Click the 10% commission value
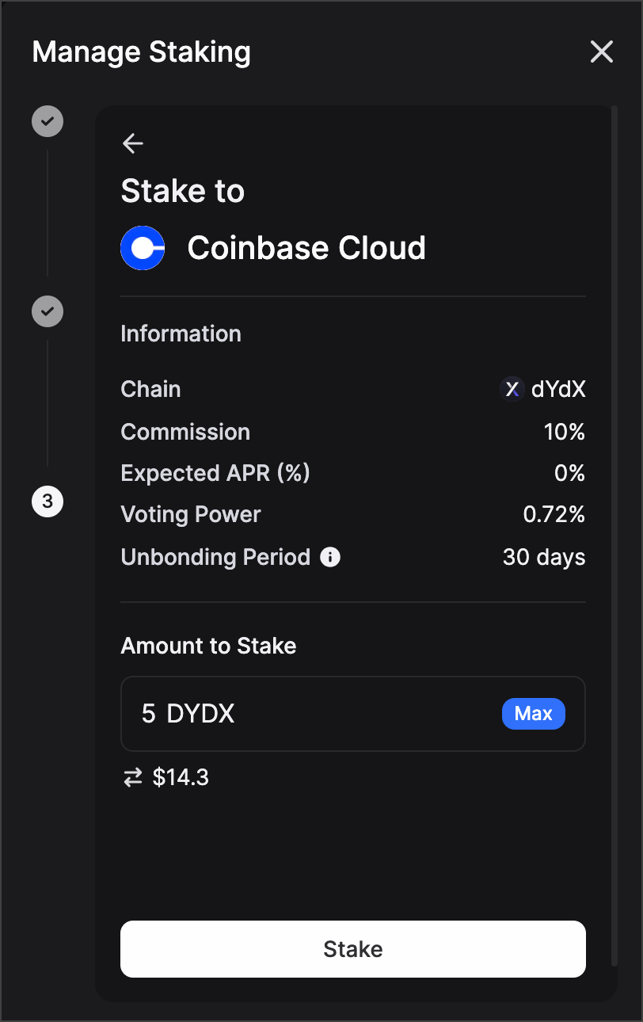Image resolution: width=643 pixels, height=1022 pixels. tap(565, 432)
